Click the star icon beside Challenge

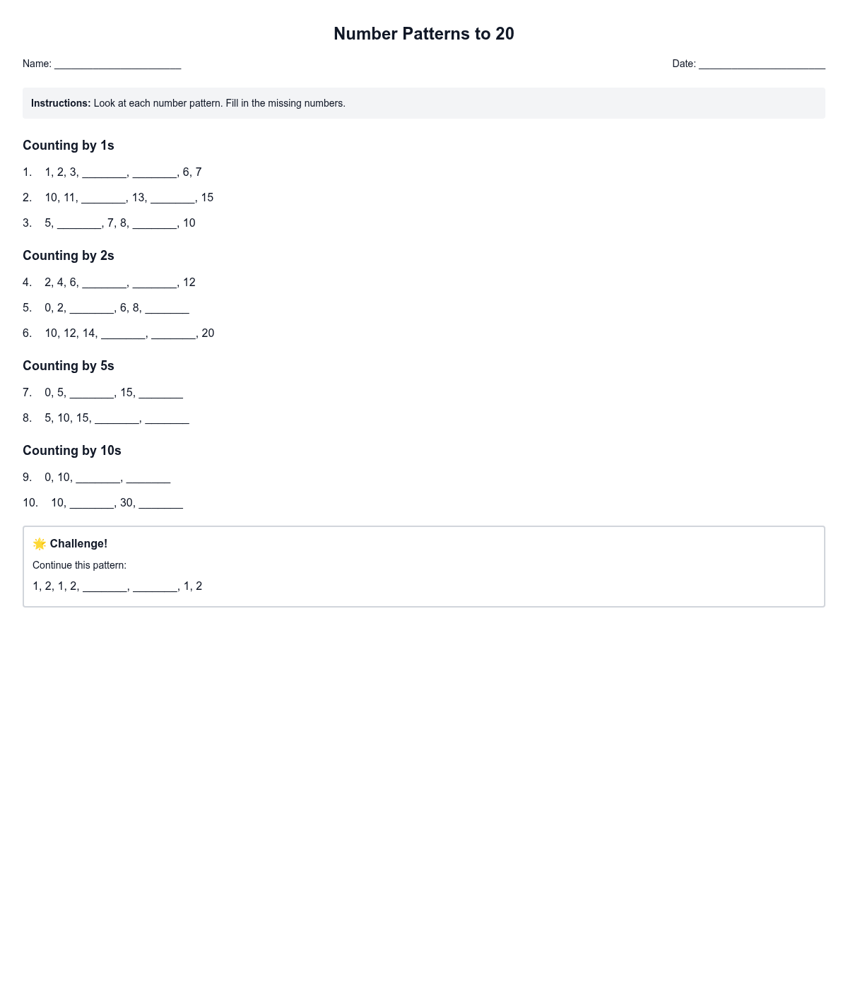(x=40, y=543)
